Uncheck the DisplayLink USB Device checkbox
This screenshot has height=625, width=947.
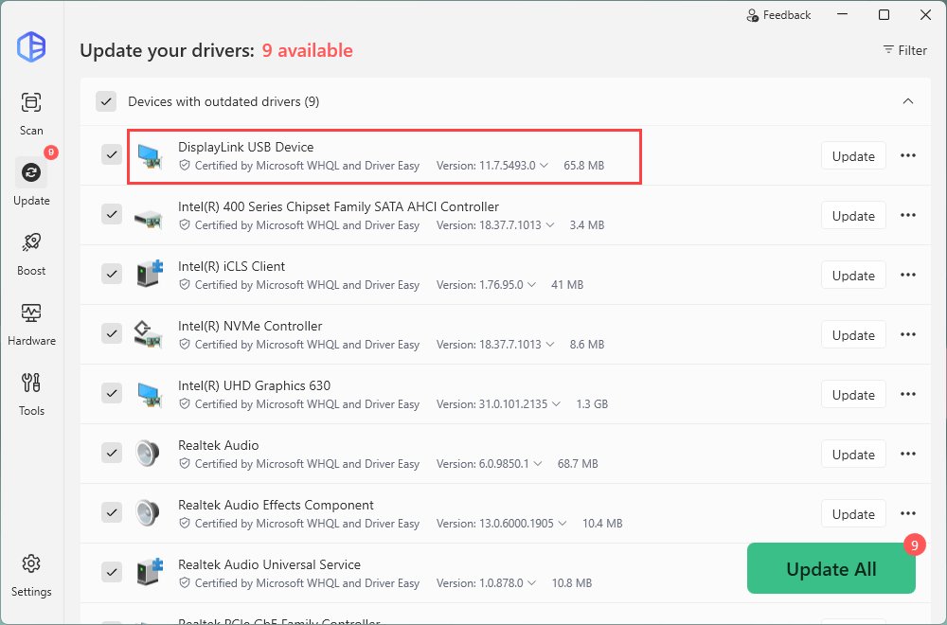click(x=112, y=154)
